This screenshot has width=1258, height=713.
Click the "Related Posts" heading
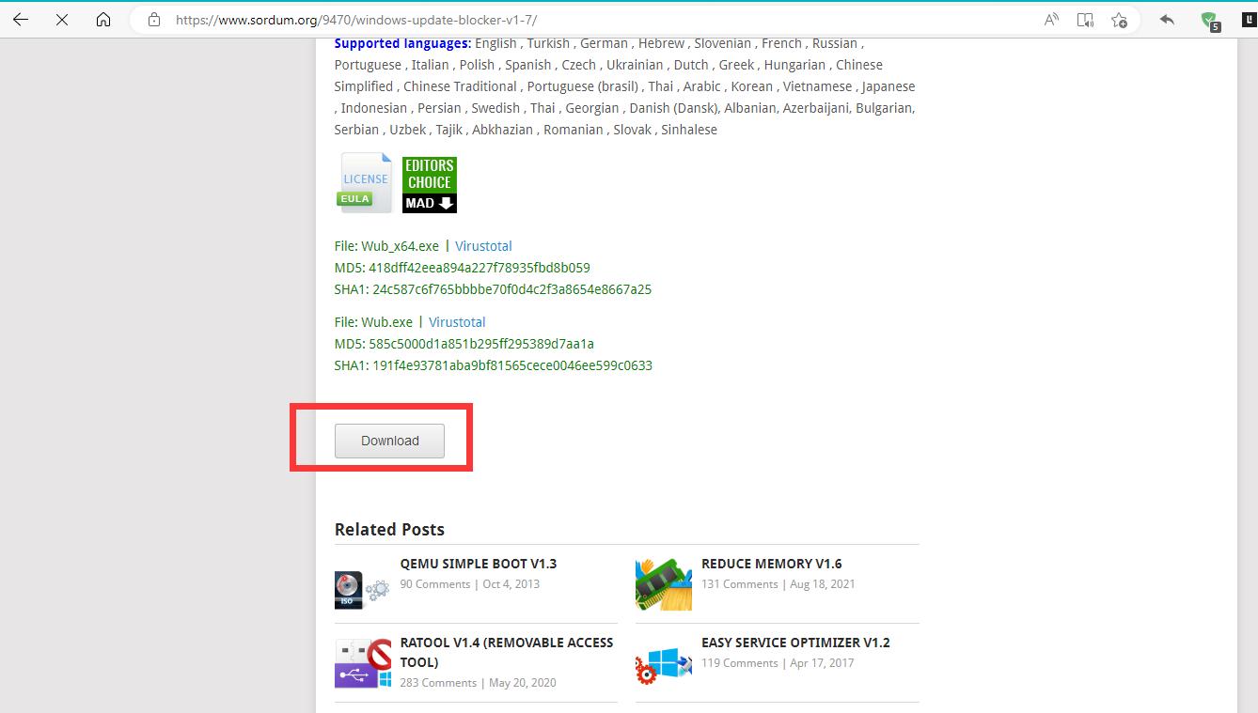click(x=389, y=530)
